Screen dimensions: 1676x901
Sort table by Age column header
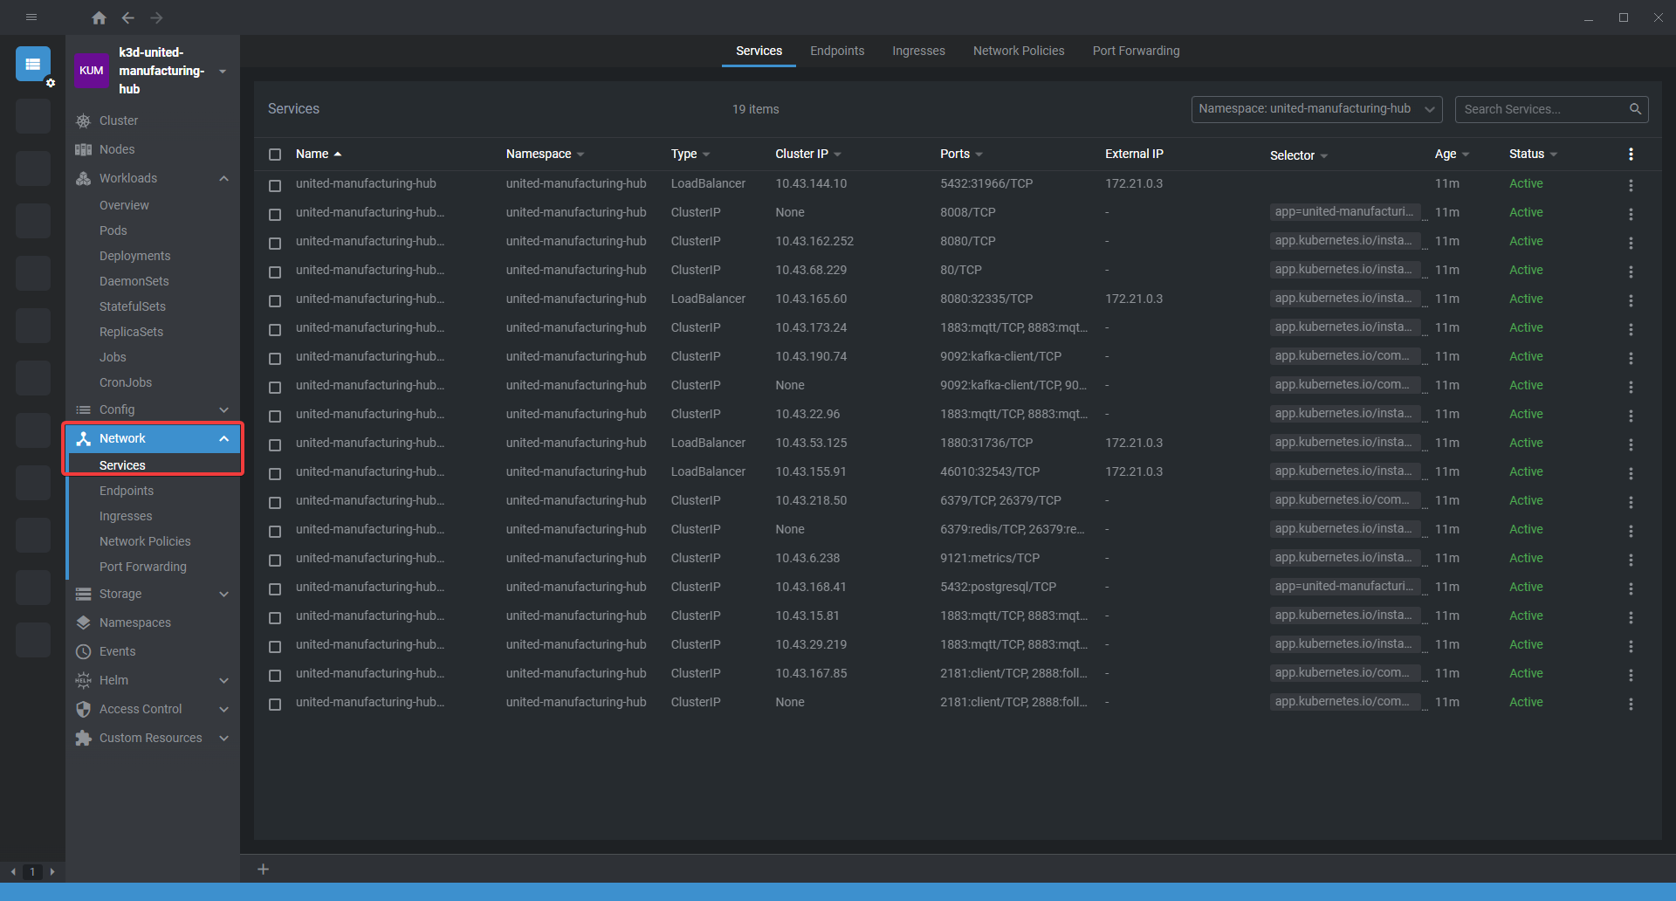(1452, 154)
